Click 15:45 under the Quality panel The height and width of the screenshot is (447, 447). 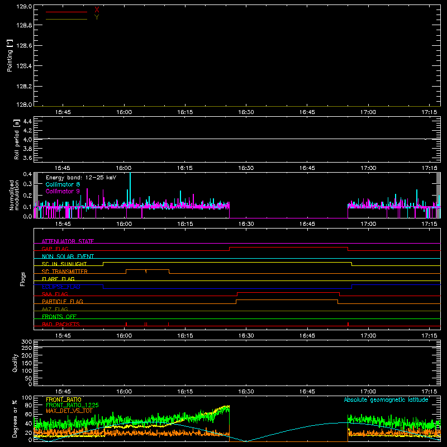pyautogui.click(x=63, y=392)
